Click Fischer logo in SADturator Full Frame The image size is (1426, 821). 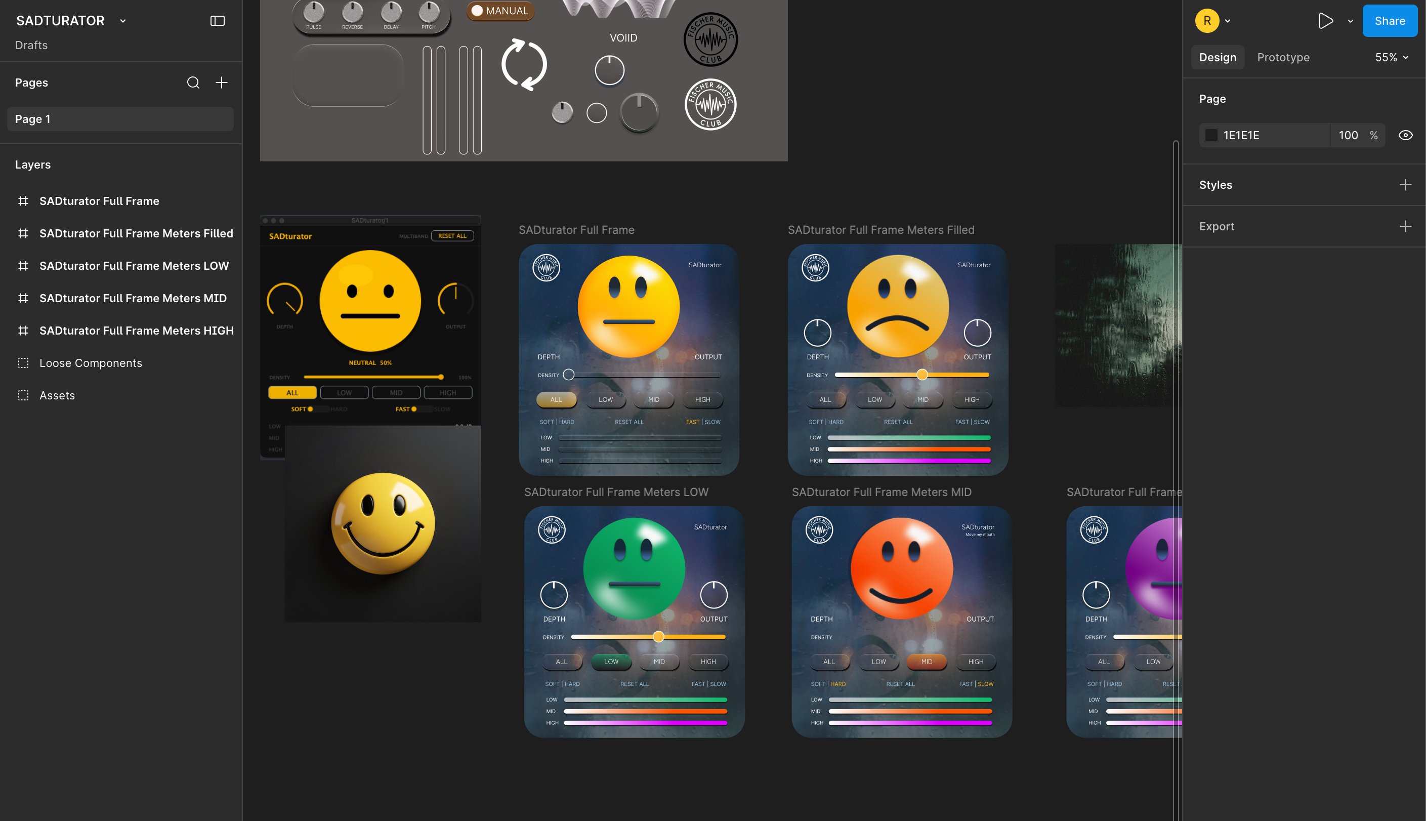pyautogui.click(x=546, y=268)
